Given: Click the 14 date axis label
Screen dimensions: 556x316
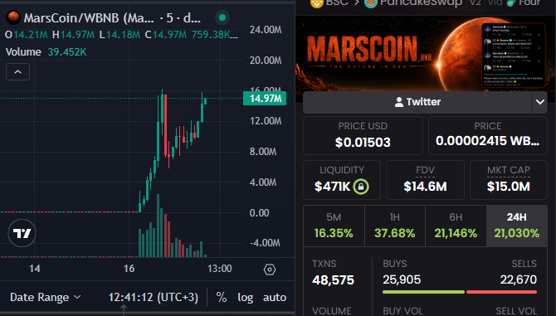Looking at the screenshot, I should (35, 269).
